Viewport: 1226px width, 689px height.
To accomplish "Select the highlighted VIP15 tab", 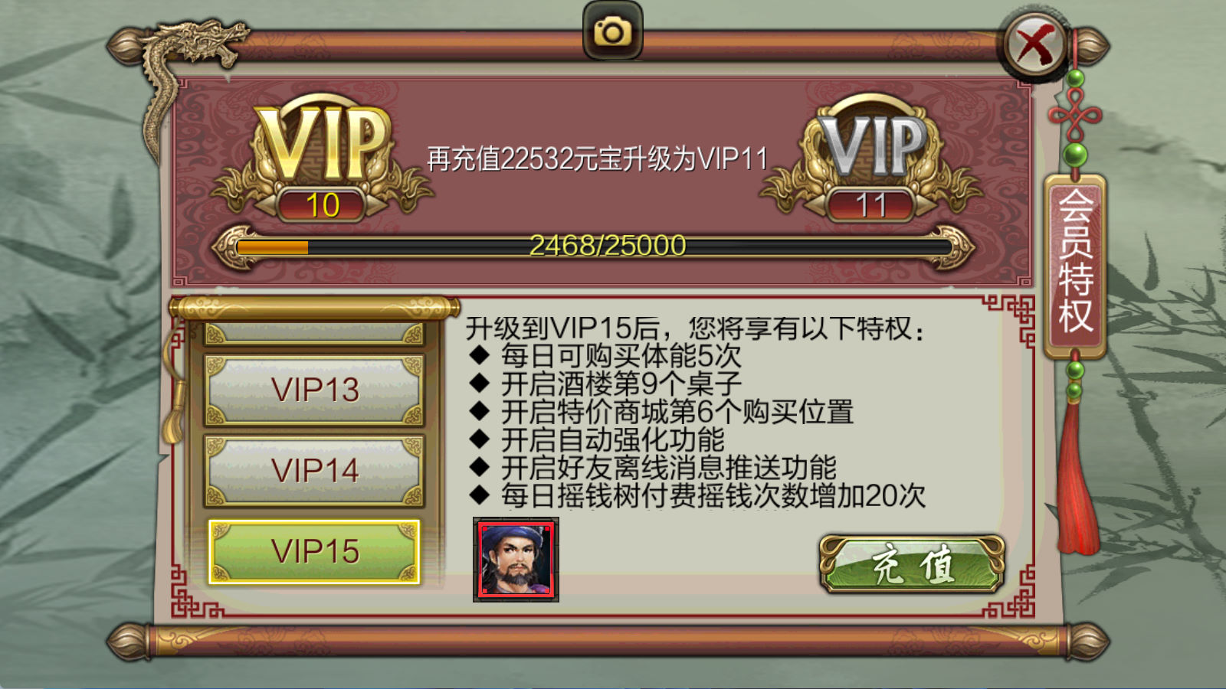I will point(314,551).
